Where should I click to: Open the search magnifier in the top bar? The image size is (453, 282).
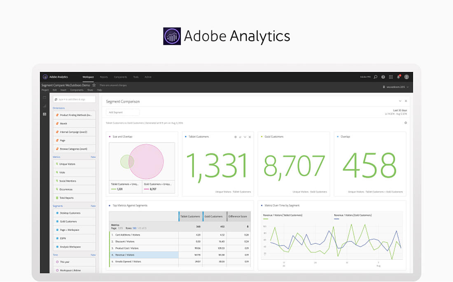click(x=376, y=77)
